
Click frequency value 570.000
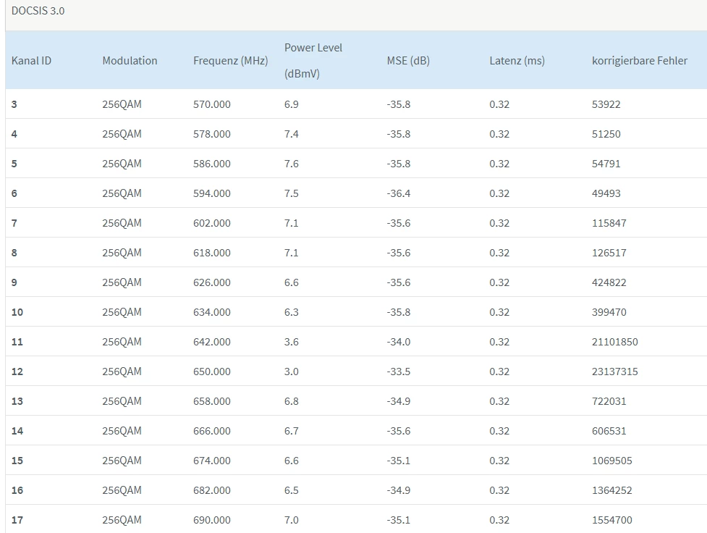coord(212,104)
